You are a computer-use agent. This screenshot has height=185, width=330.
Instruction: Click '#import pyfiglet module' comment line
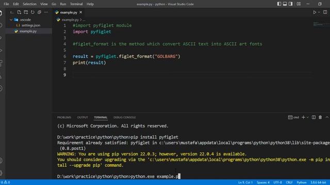(102, 25)
